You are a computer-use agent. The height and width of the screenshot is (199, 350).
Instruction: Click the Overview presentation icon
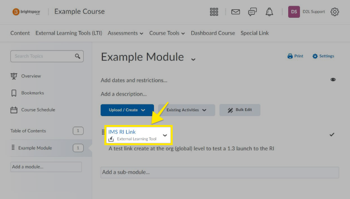point(14,76)
